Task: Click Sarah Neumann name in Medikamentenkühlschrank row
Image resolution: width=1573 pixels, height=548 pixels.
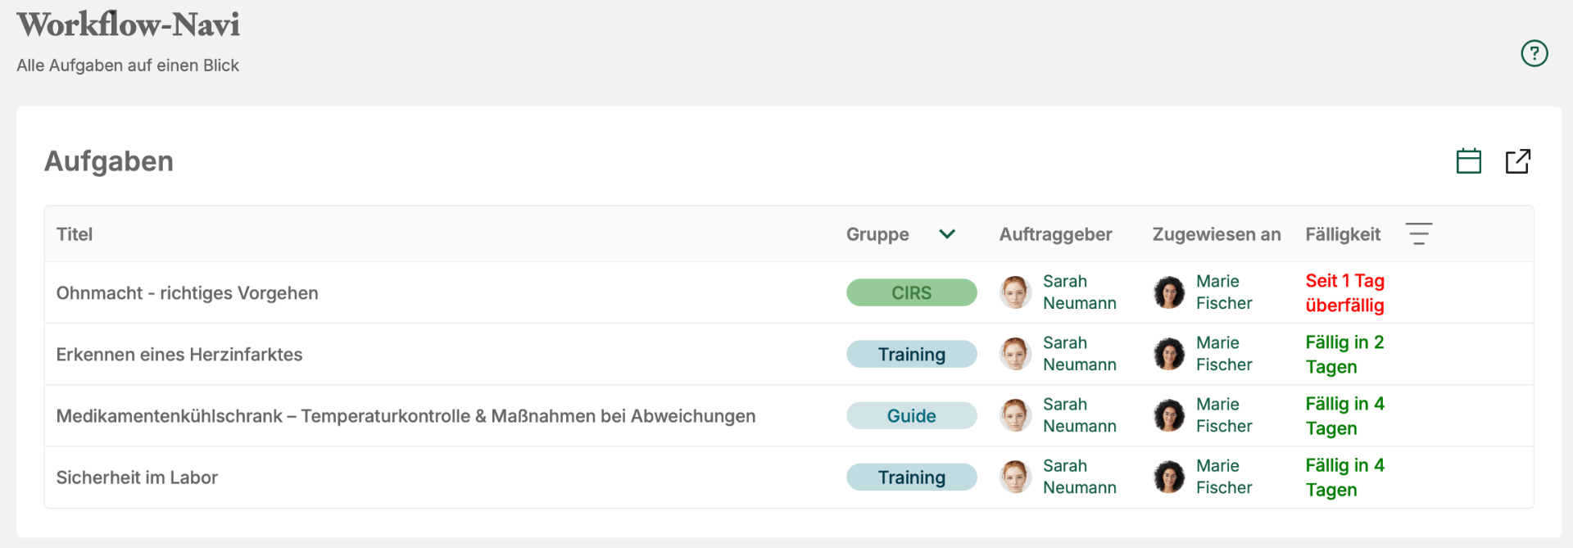Action: coord(1080,415)
